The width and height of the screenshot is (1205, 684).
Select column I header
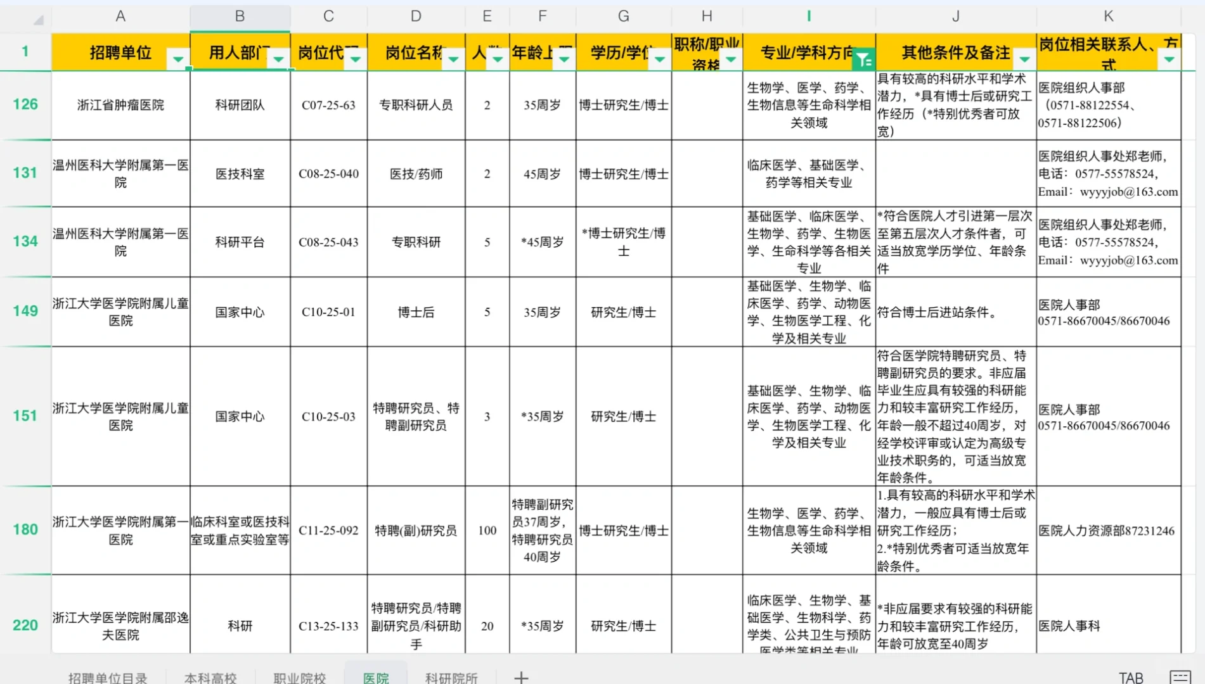click(809, 17)
